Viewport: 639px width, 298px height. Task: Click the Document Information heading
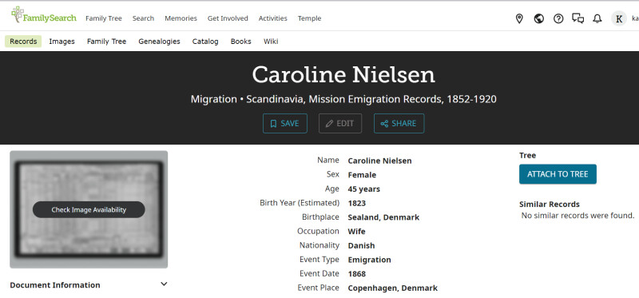pos(55,285)
